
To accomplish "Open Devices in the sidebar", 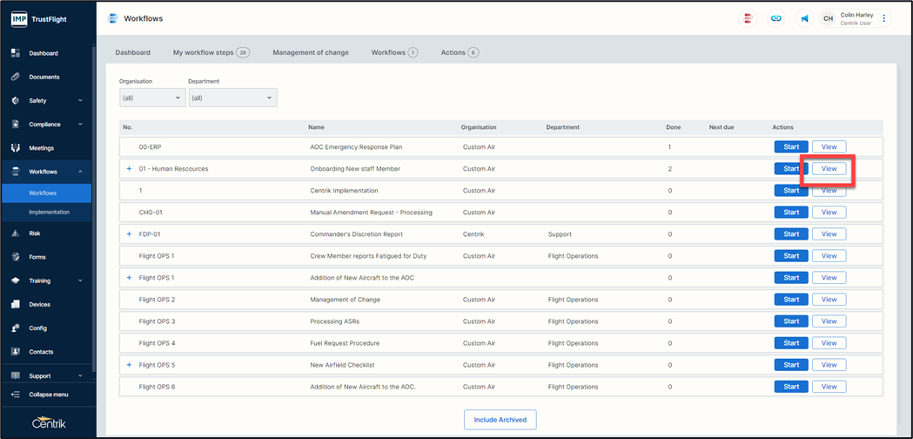I will (39, 305).
